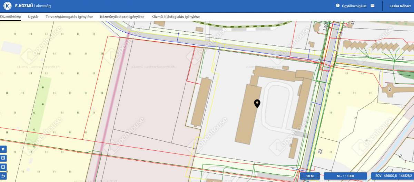Viewport: 414px width, 182px height.
Task: Click the E-KÖZMŰ logo icon
Action: coord(8,6)
